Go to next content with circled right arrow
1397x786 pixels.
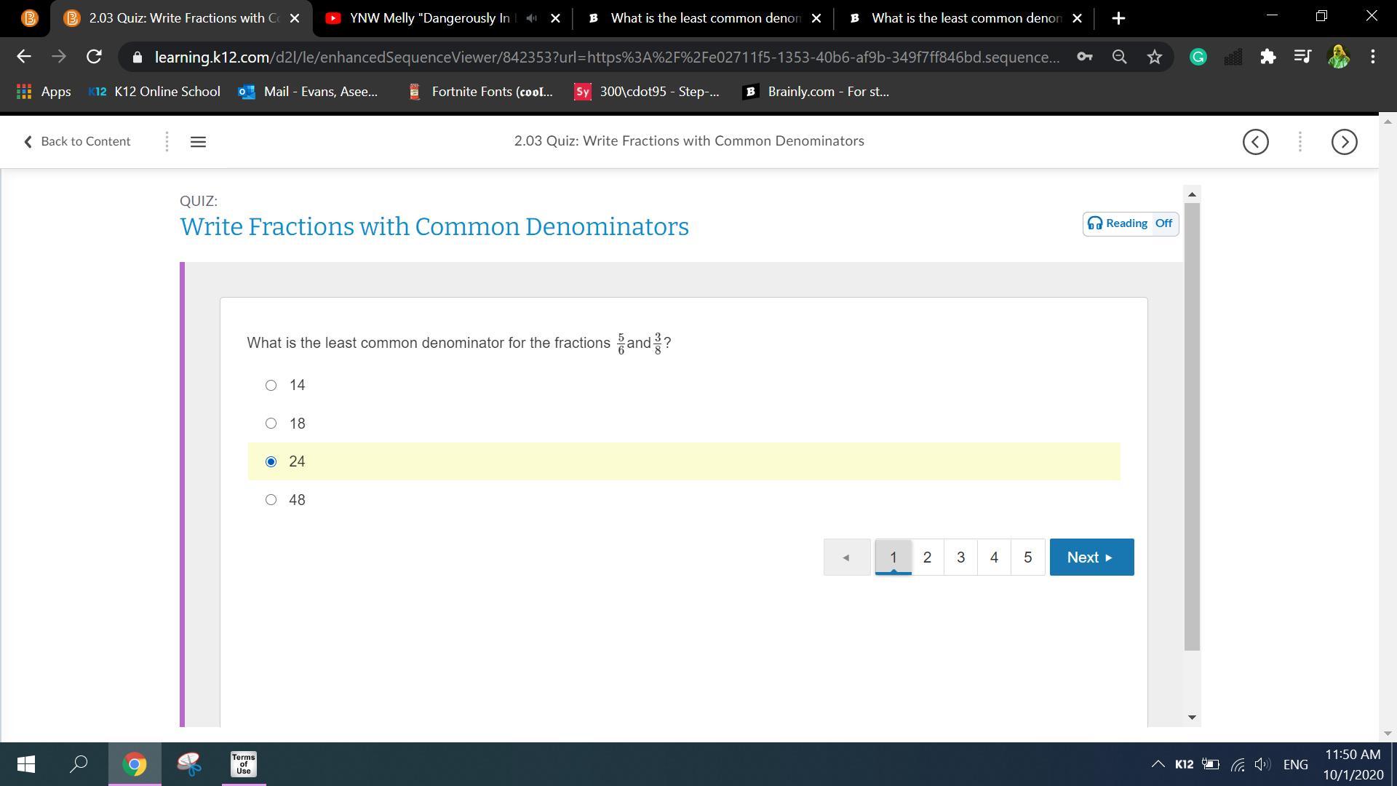(x=1344, y=142)
